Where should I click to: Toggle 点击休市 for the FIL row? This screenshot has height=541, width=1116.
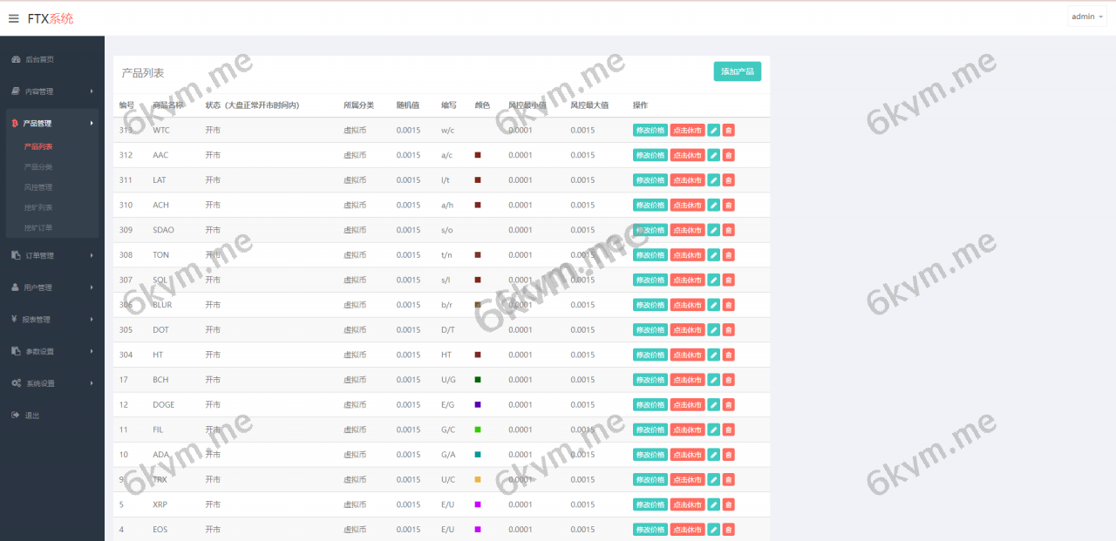pos(687,429)
